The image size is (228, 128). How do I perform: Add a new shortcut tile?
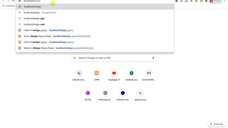[x=140, y=95]
